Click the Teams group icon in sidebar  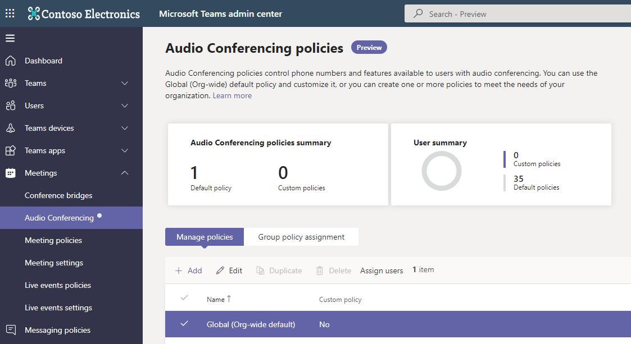(x=11, y=83)
